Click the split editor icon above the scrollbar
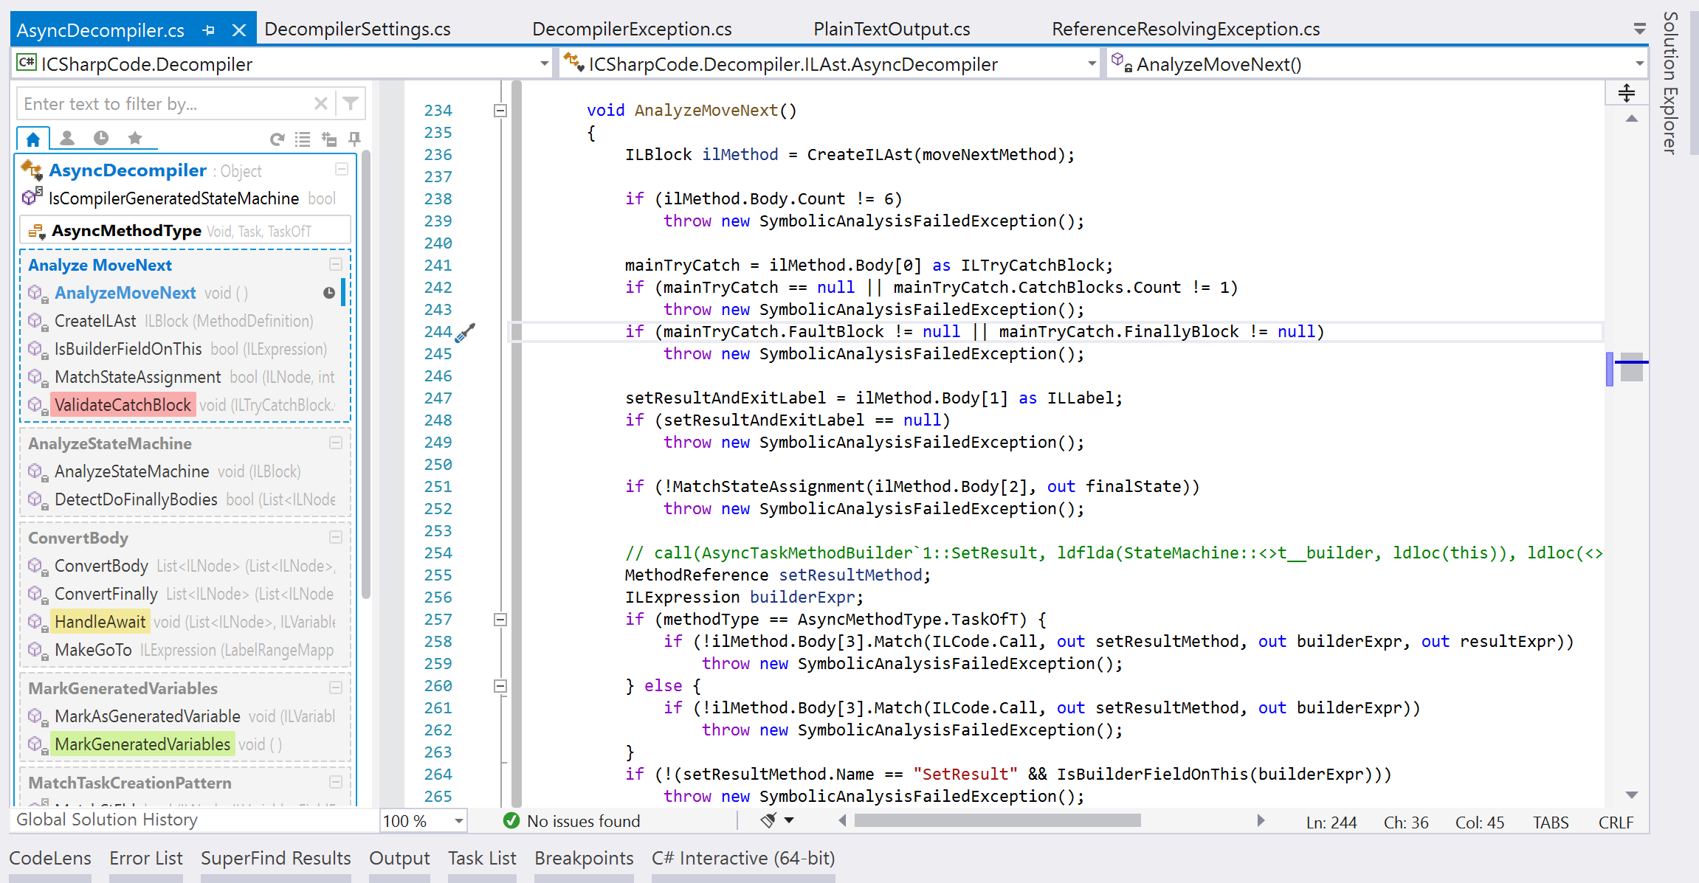Image resolution: width=1699 pixels, height=883 pixels. pyautogui.click(x=1627, y=93)
